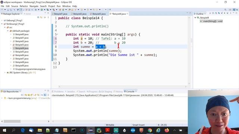Open Git Repositories view menu dots

(48, 95)
